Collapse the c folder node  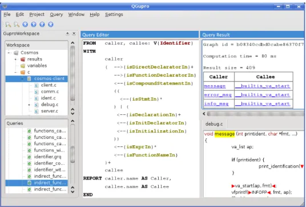tap(15, 72)
